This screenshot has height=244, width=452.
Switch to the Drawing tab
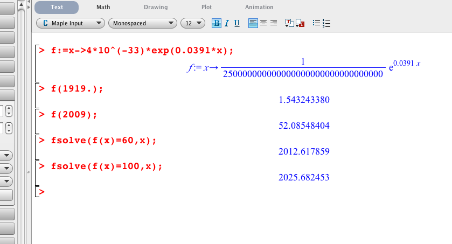(x=156, y=8)
